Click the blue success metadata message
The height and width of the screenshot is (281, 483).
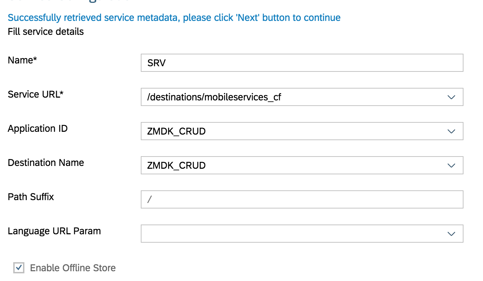point(174,17)
